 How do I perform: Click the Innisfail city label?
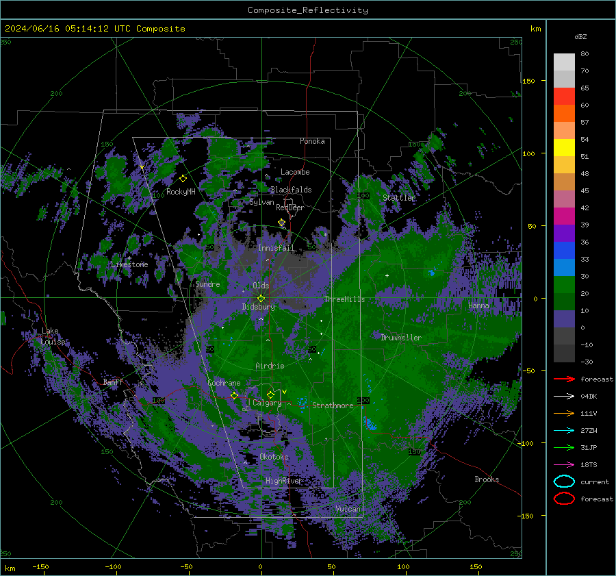point(276,248)
